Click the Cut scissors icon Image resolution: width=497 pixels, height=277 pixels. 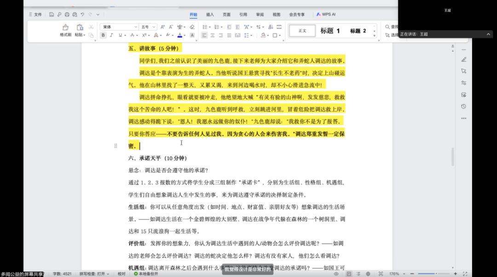click(91, 27)
